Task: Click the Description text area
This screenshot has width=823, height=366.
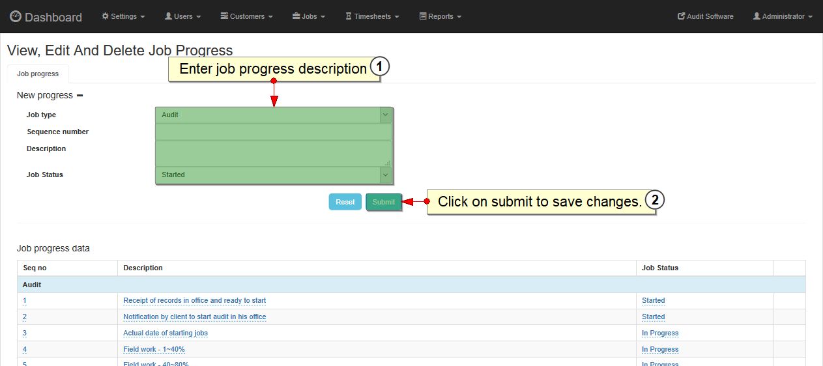Action: (x=274, y=153)
